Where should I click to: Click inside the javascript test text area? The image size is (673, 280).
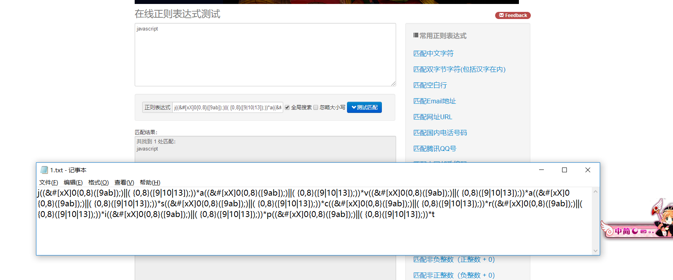point(265,55)
